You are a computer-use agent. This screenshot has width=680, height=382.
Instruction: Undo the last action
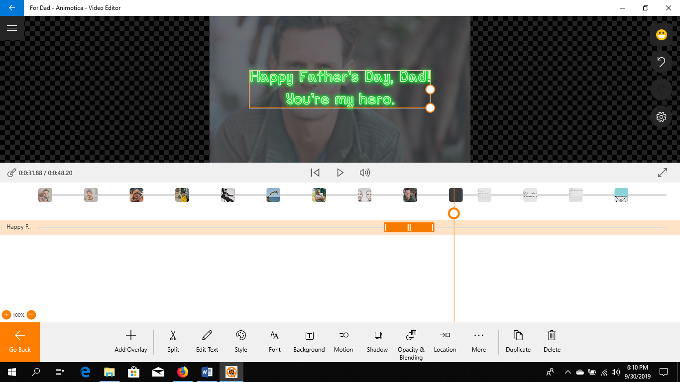click(661, 62)
